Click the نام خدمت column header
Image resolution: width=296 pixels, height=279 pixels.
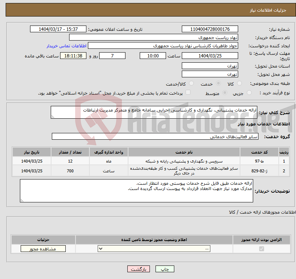pos(184,152)
